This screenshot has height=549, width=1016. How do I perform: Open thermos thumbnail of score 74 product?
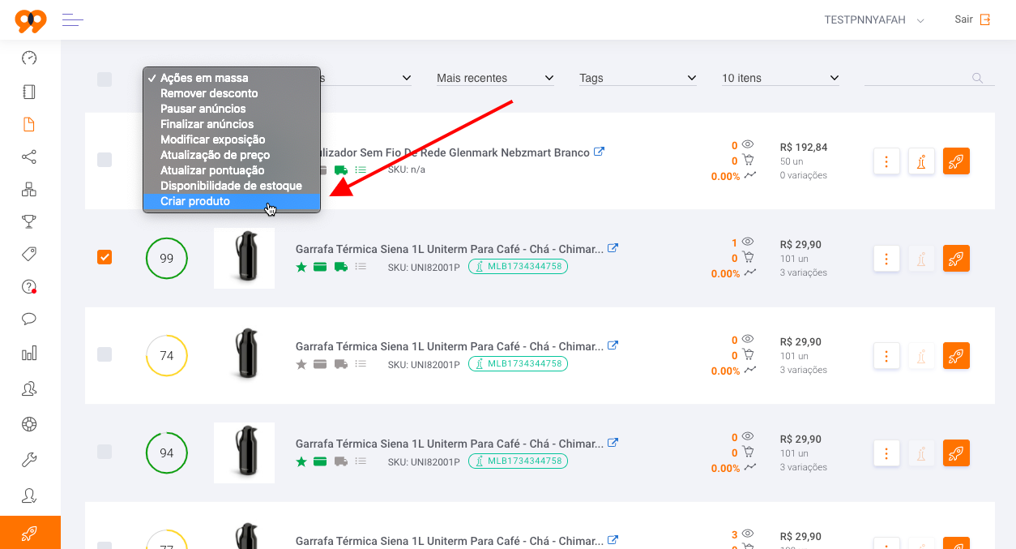coord(244,355)
